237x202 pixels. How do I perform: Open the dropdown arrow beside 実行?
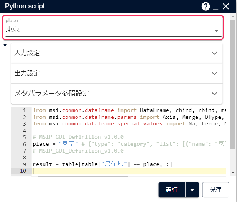[x=192, y=190]
